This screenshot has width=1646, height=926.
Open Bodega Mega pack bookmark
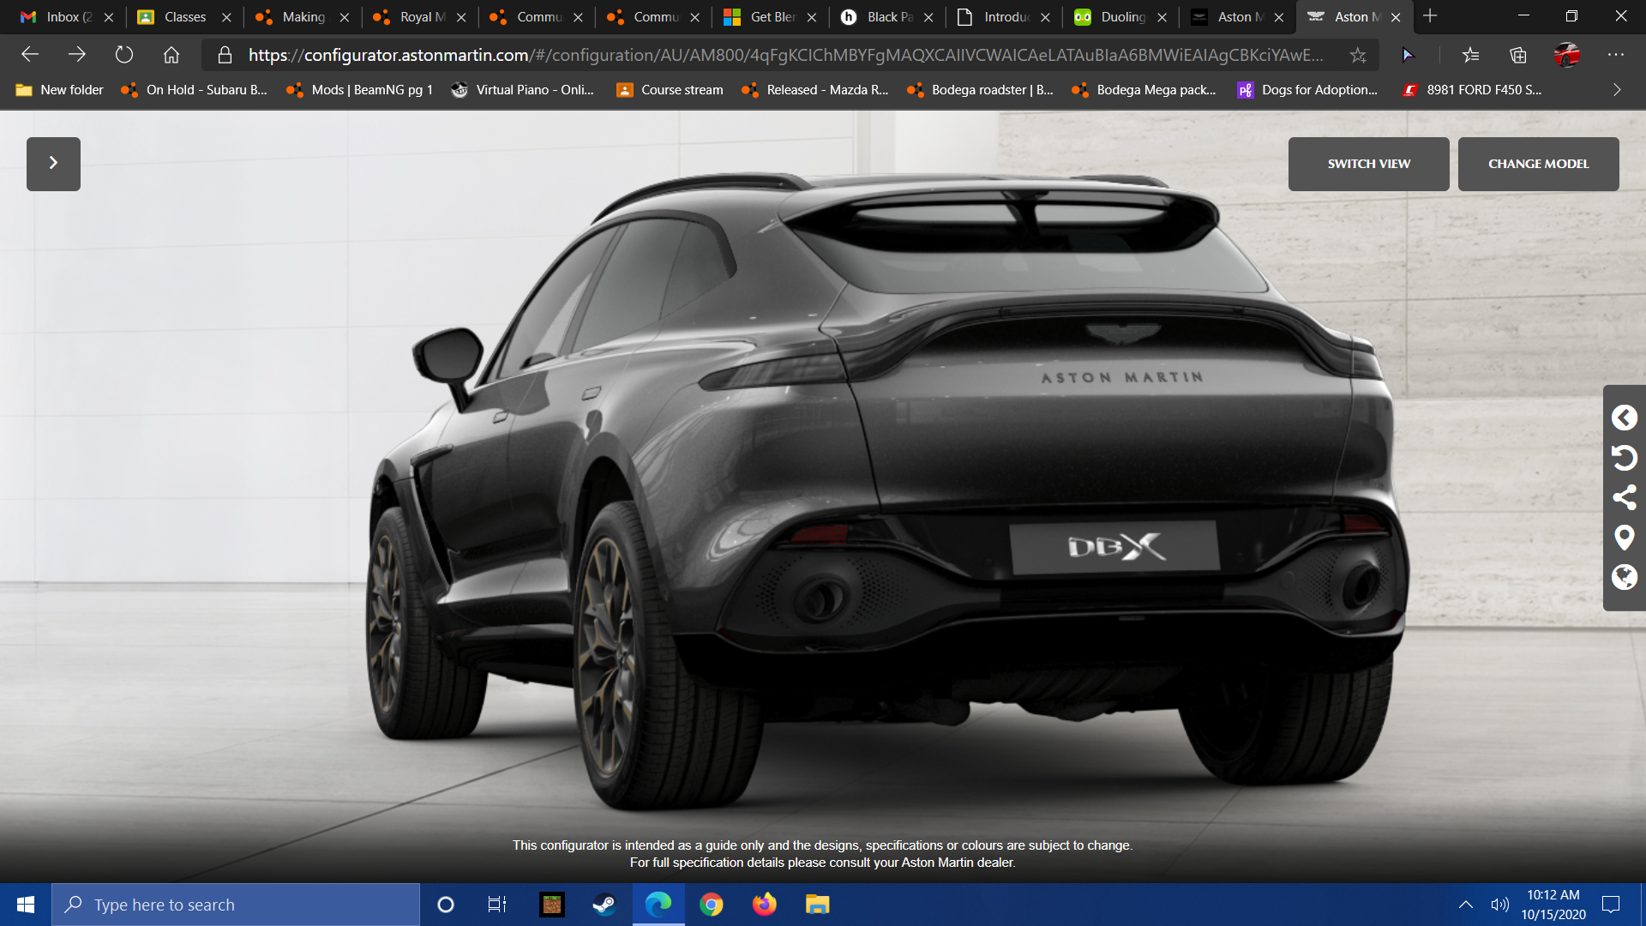click(x=1144, y=90)
